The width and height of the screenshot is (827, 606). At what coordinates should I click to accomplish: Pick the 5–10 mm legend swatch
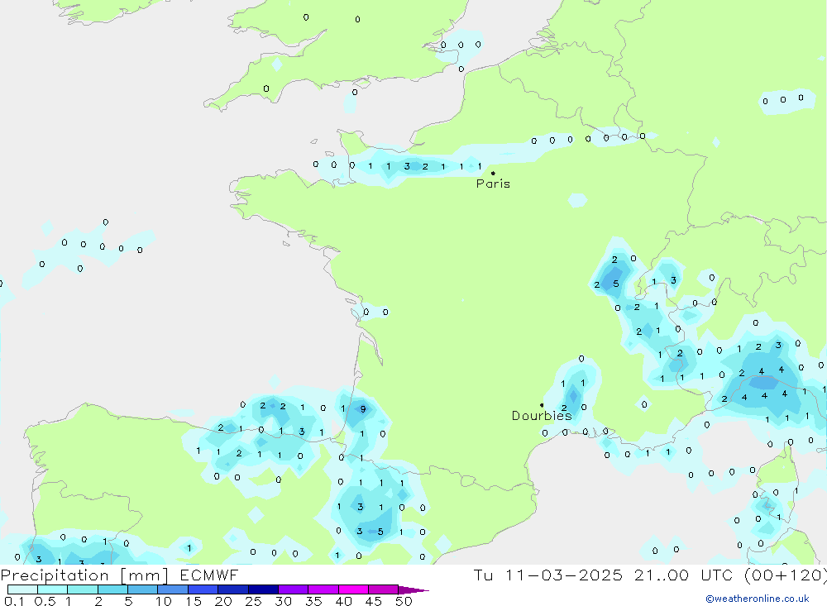tap(143, 589)
